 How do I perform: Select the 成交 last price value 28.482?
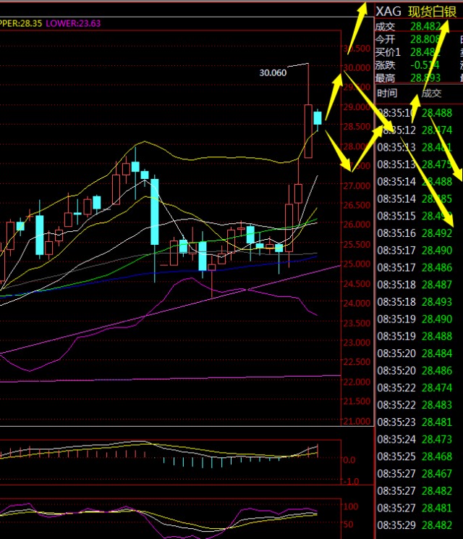click(x=425, y=27)
